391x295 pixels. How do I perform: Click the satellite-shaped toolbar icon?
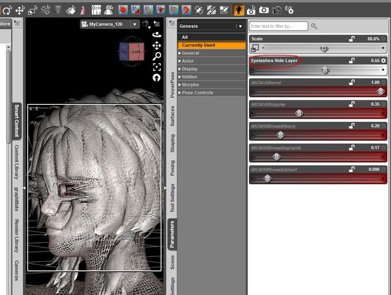pos(199,10)
